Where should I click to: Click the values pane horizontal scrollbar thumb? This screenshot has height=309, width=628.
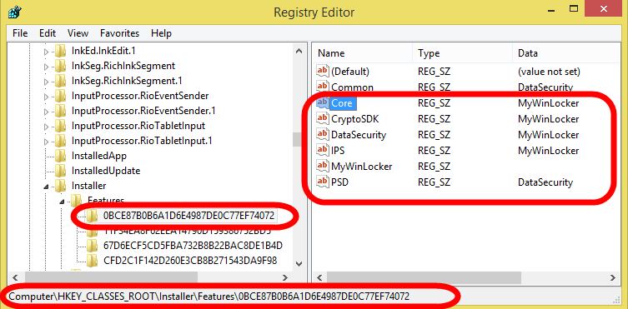[425, 277]
